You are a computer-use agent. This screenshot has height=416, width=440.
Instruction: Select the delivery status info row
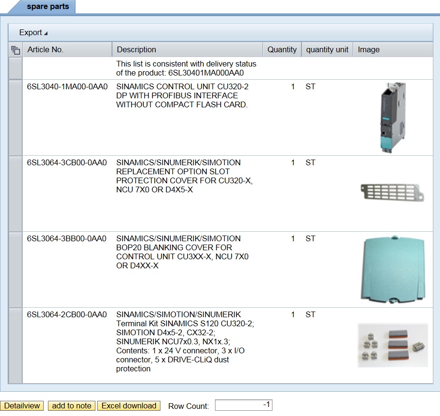16,68
